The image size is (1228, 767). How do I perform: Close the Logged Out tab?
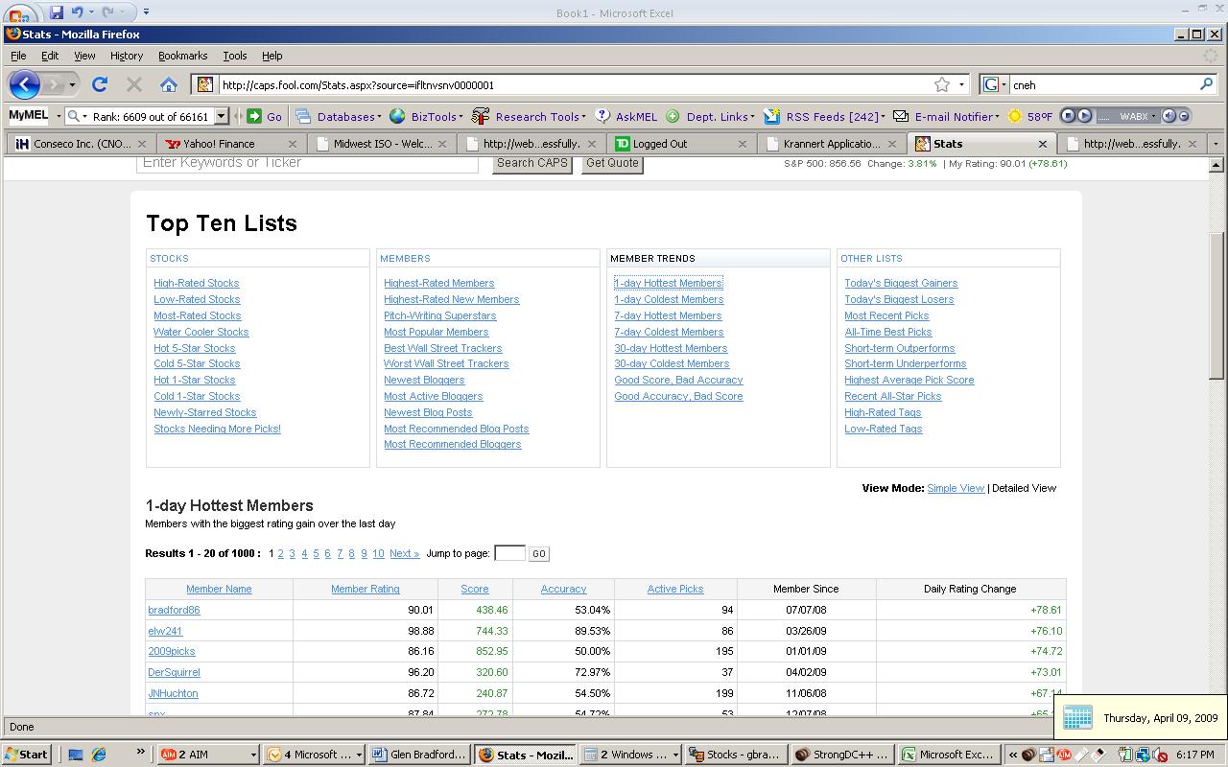tap(742, 144)
